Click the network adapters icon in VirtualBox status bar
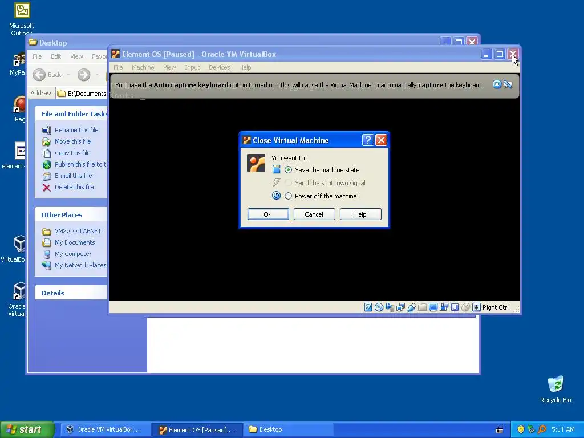Viewport: 584px width, 438px height. coord(401,307)
